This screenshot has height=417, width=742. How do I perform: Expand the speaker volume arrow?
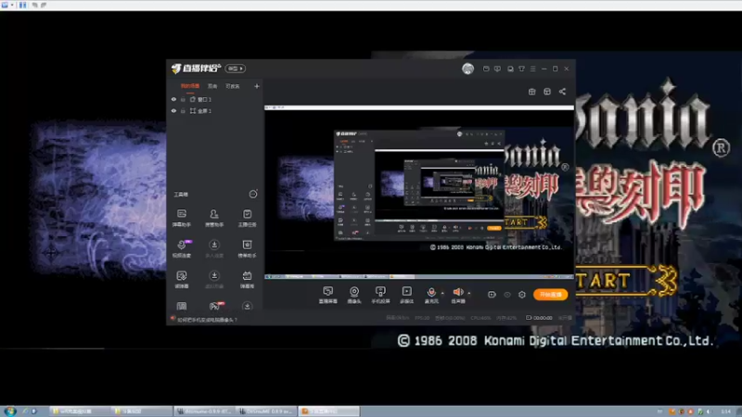pos(469,293)
